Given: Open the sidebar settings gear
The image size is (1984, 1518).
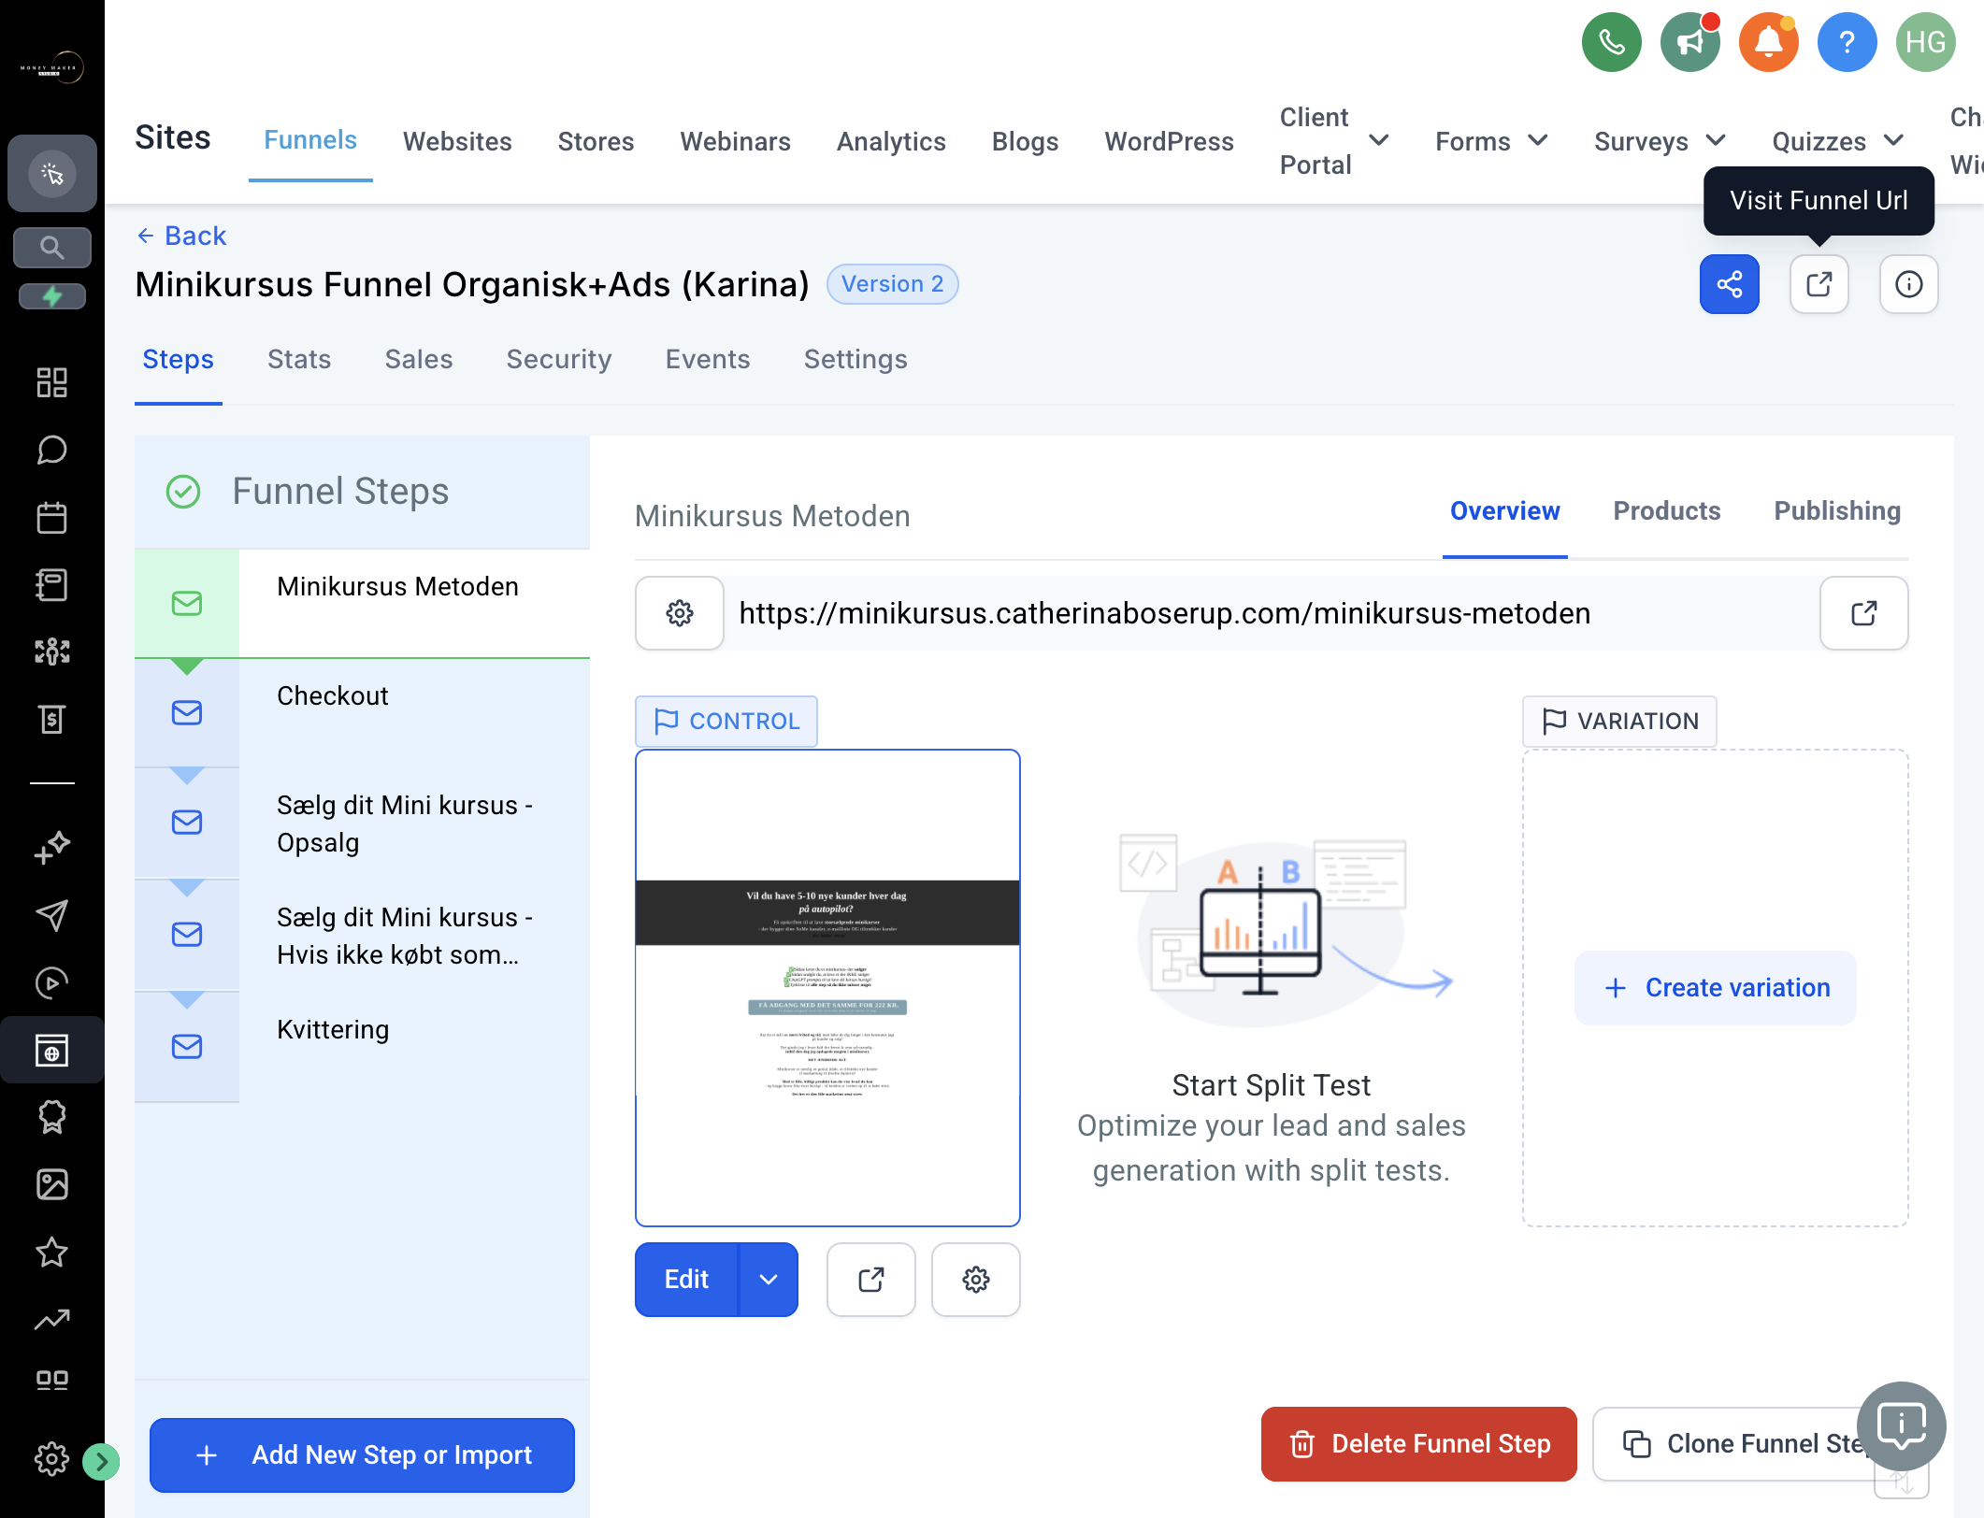Looking at the screenshot, I should (52, 1458).
